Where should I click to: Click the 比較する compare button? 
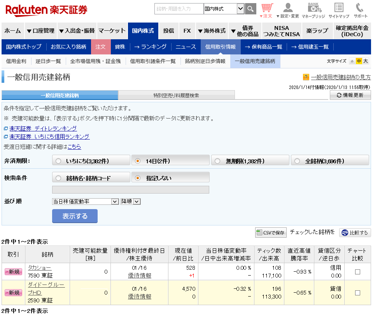[x=355, y=232]
